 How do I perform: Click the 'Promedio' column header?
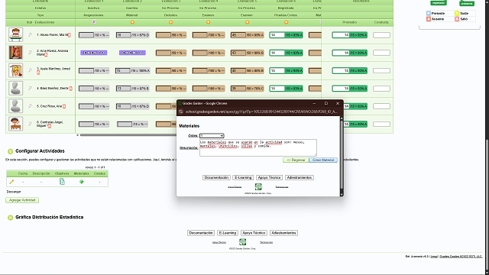(350, 22)
